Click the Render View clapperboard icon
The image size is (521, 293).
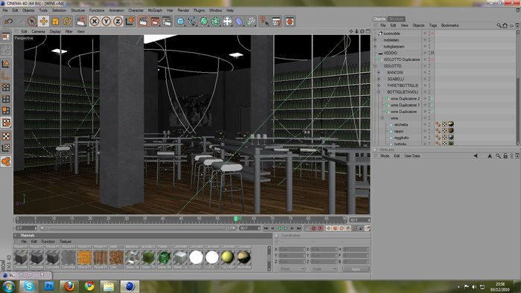pyautogui.click(x=143, y=22)
